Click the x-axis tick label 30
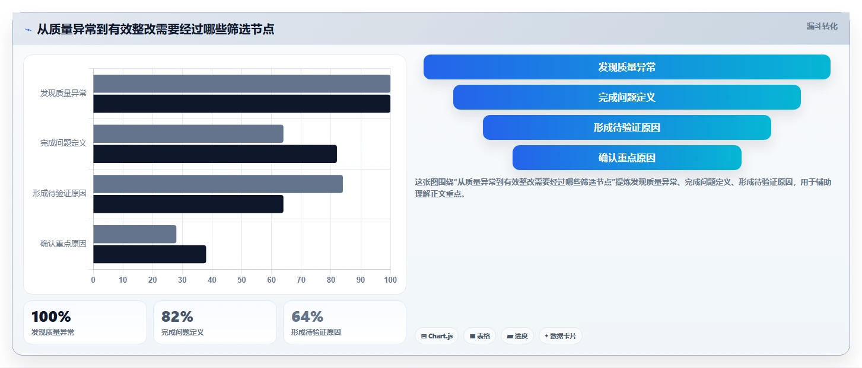 [x=182, y=280]
